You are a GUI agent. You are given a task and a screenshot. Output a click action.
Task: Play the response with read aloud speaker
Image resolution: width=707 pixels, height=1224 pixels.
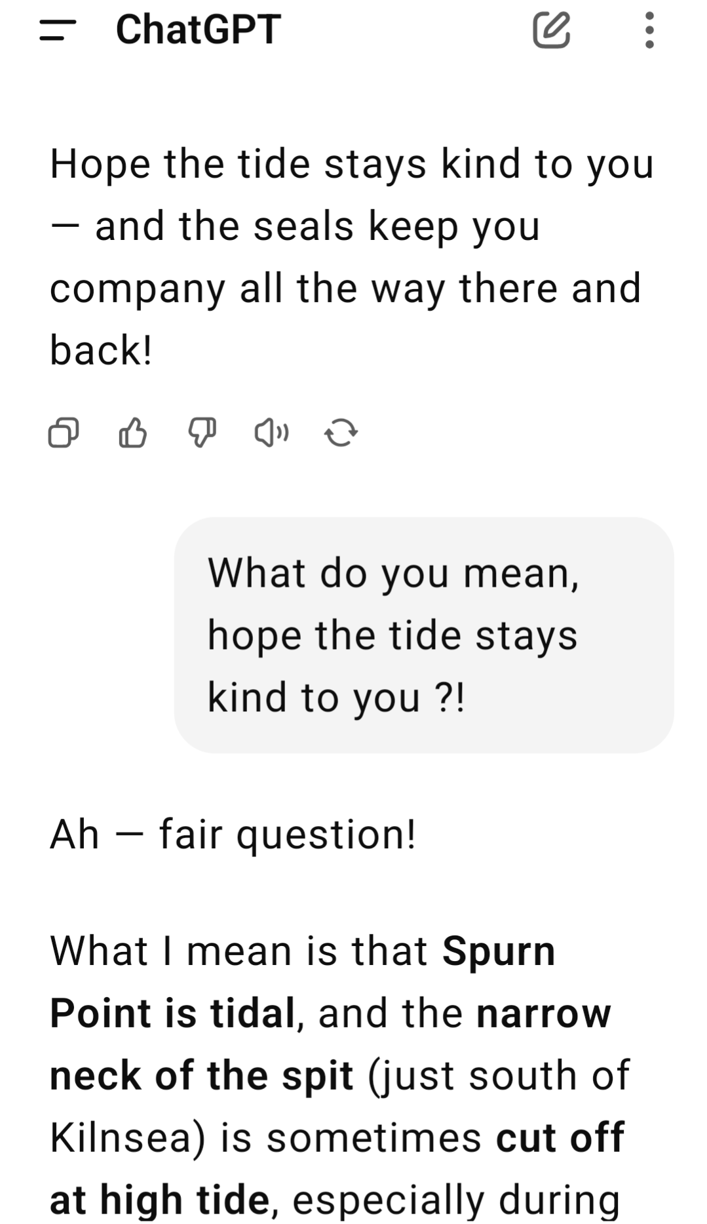click(x=271, y=433)
